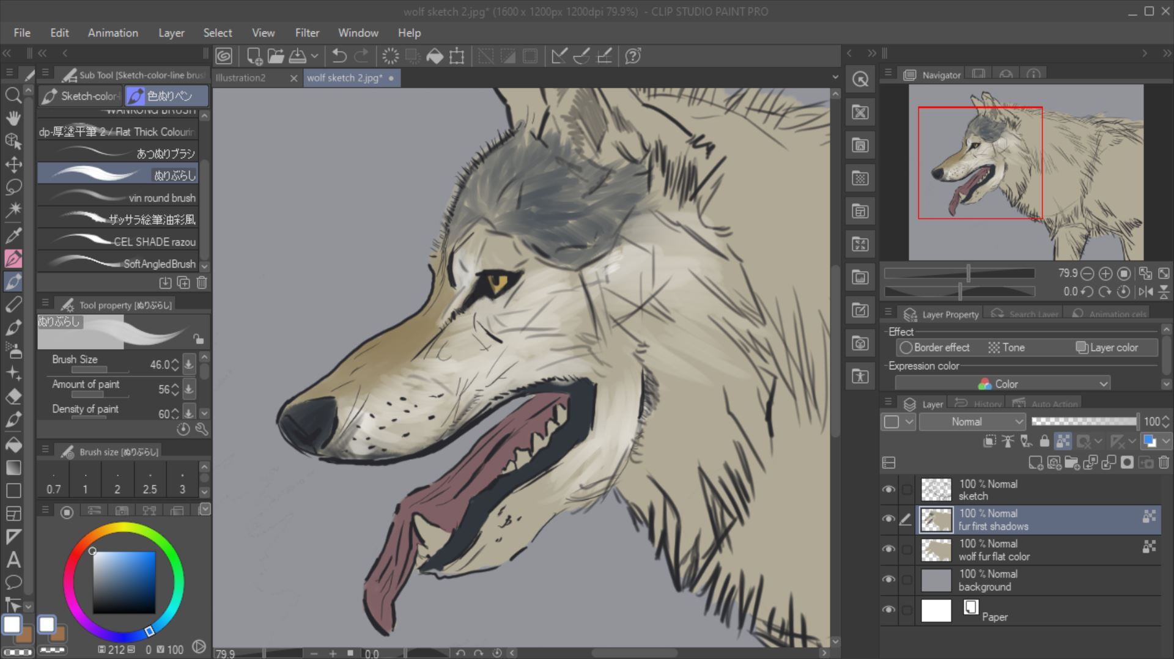Image resolution: width=1174 pixels, height=659 pixels.
Task: Hide the background layer
Action: pos(888,580)
